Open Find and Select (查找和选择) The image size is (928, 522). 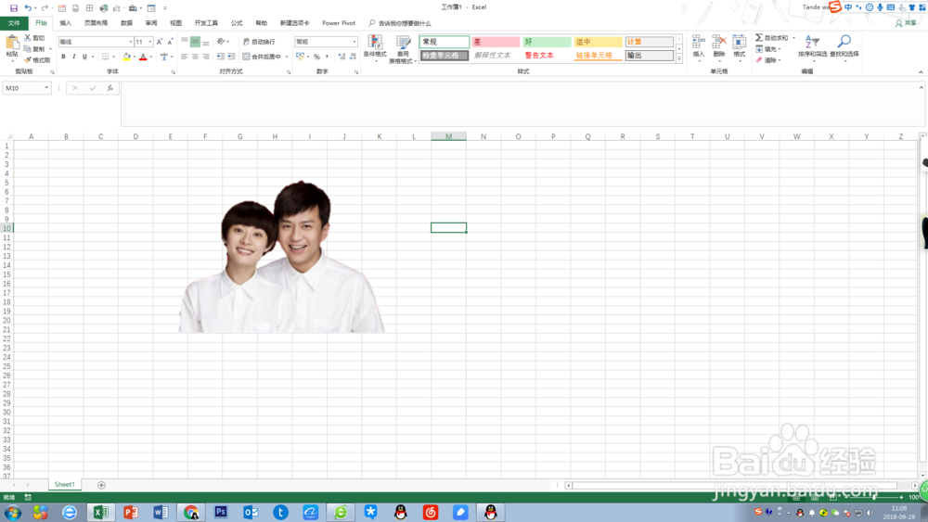point(844,46)
